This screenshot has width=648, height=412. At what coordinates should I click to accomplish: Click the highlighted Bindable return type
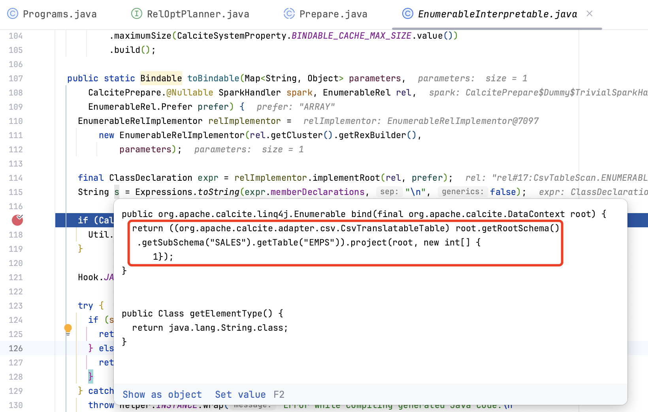[161, 78]
